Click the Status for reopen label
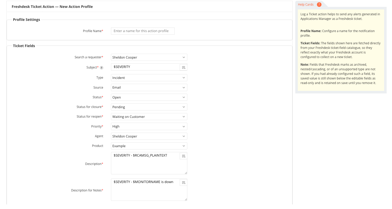Image resolution: width=392 pixels, height=209 pixels. [90, 117]
